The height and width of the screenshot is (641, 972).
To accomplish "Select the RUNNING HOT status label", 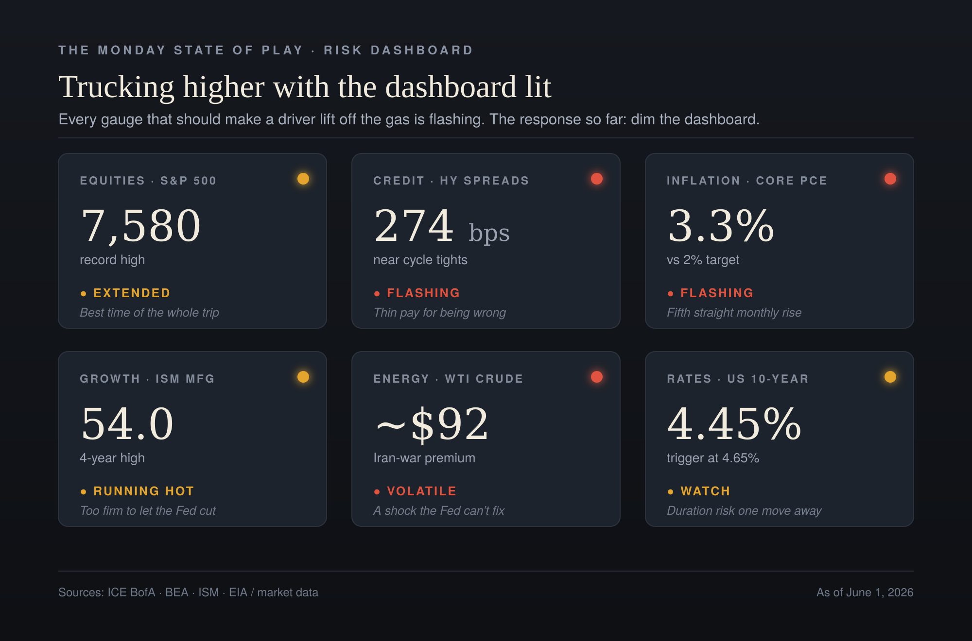I will (144, 491).
